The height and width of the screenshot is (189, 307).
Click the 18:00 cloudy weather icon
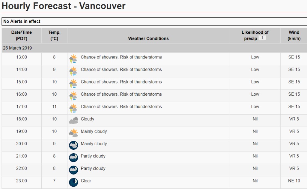[x=73, y=120]
